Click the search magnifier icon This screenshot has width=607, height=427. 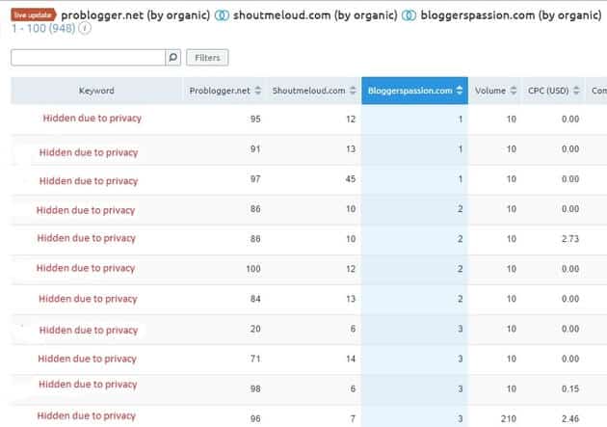click(x=173, y=58)
